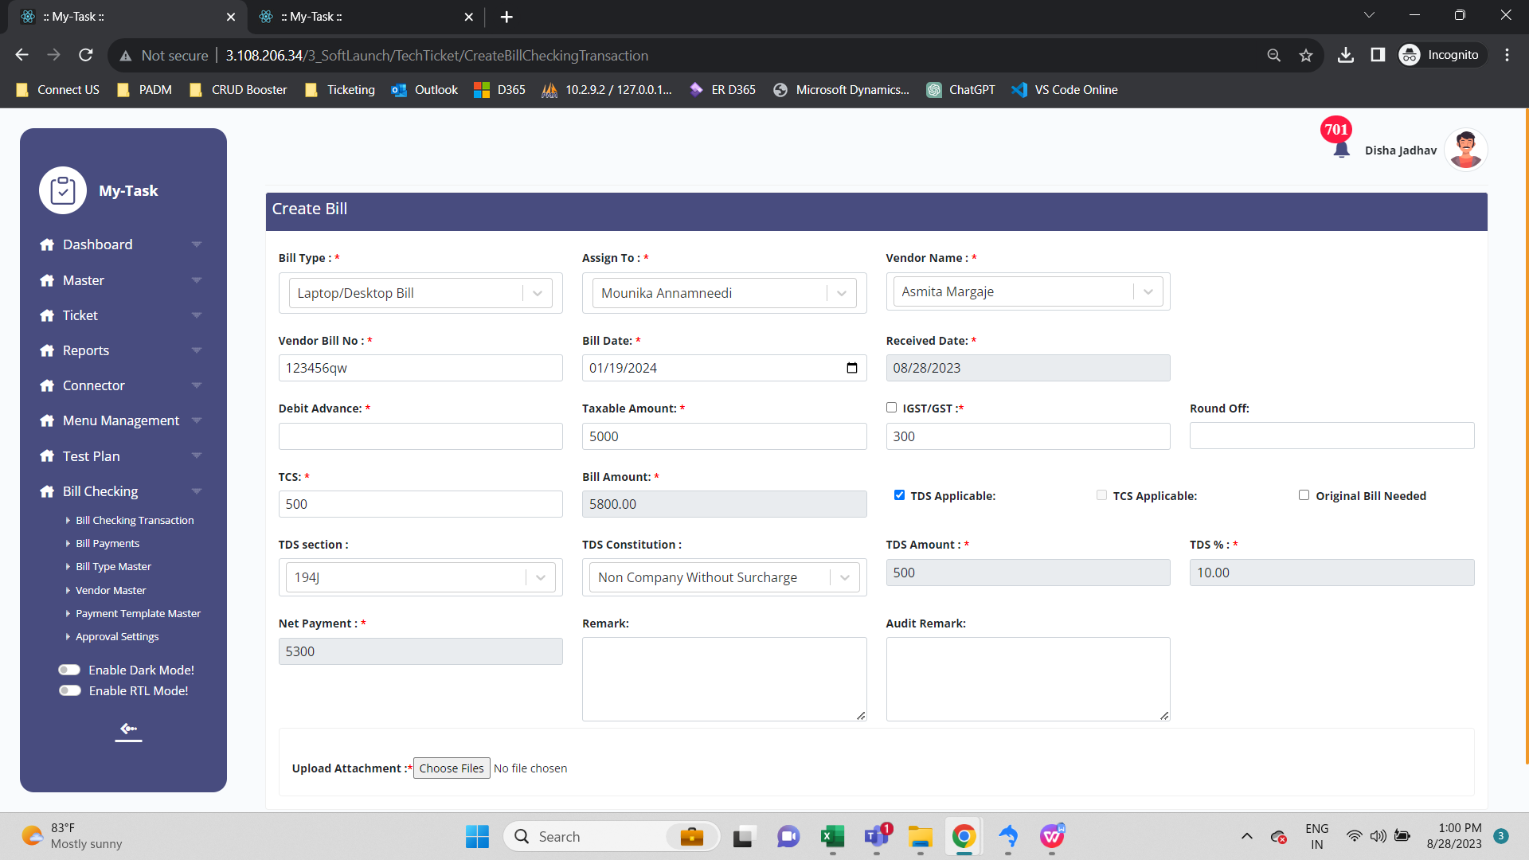Open Windows Start menu

pyautogui.click(x=477, y=836)
